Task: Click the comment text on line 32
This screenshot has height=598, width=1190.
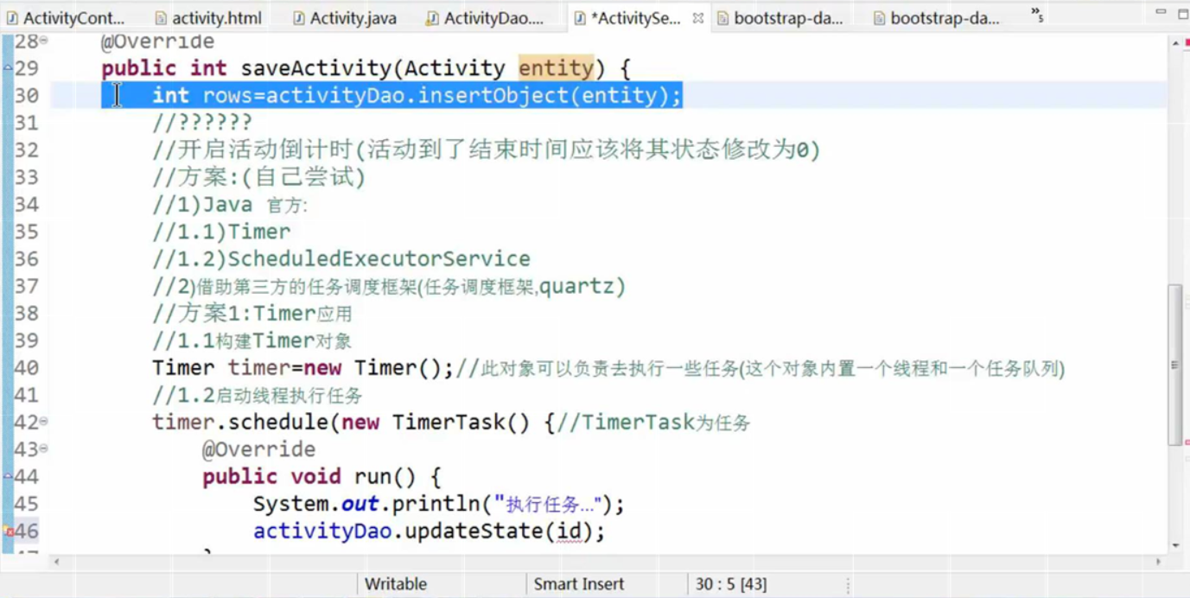Action: click(486, 149)
